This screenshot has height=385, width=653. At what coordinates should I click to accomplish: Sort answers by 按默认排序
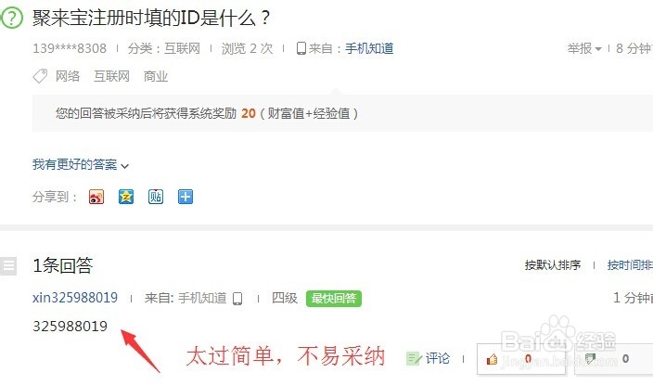click(x=552, y=265)
